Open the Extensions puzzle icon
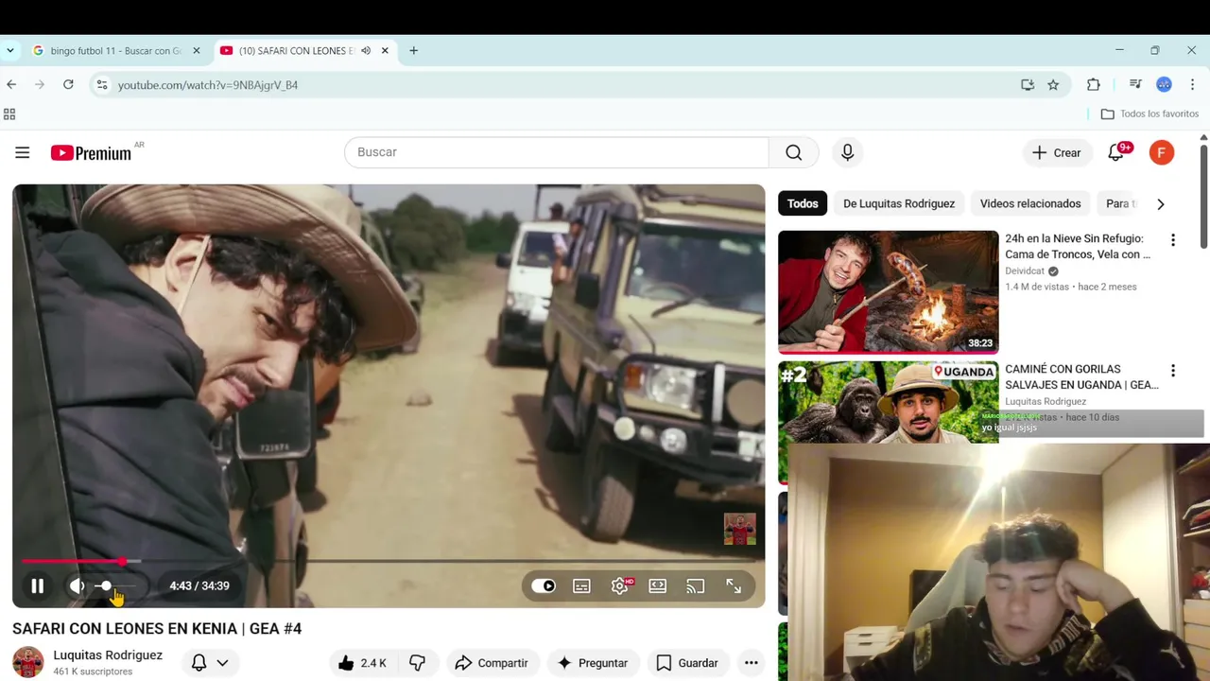 point(1094,84)
